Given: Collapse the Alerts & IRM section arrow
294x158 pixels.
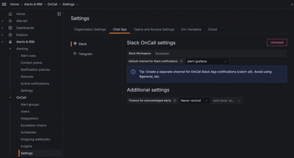Looking at the screenshot, I should coord(2,42).
